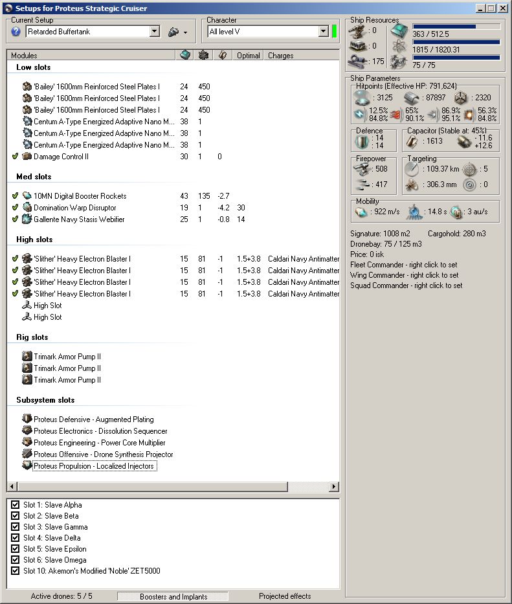This screenshot has width=512, height=604.
Task: Select the Damage Control II module icon
Action: [27, 157]
